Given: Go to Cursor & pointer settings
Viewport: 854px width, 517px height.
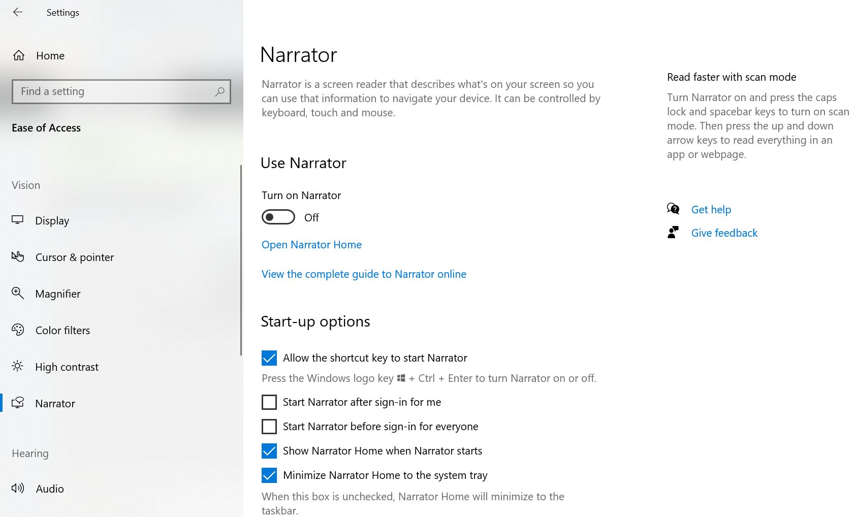Looking at the screenshot, I should pyautogui.click(x=121, y=257).
